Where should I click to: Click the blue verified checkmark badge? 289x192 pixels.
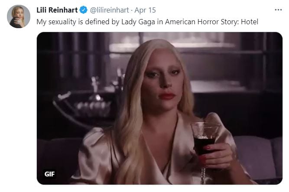click(x=83, y=10)
